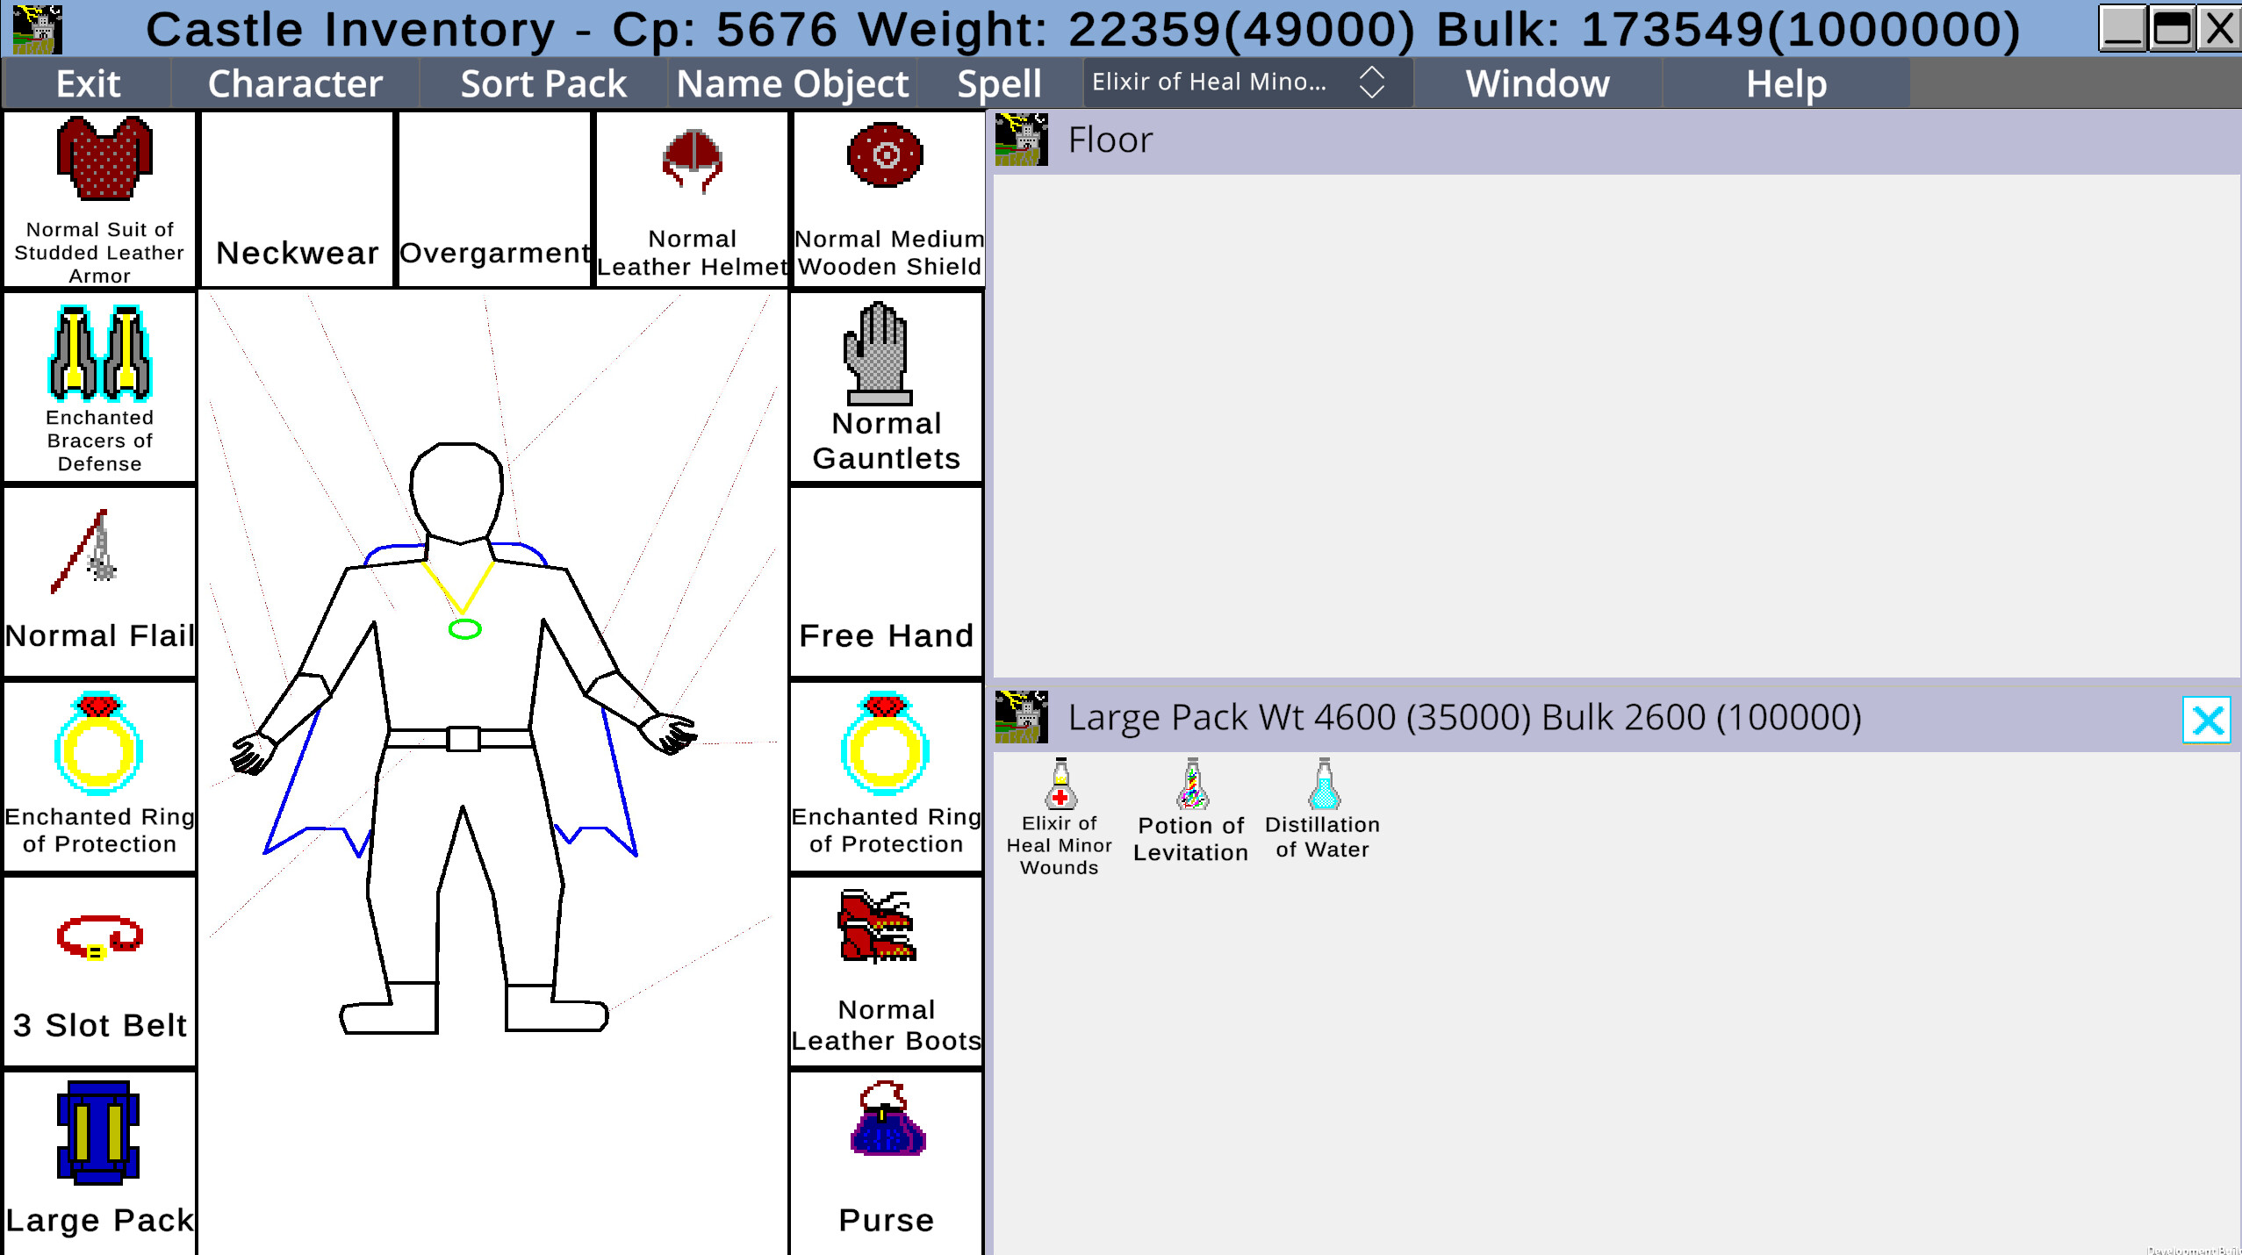2242x1255 pixels.
Task: Select the empty Neckwear slot
Action: point(296,202)
